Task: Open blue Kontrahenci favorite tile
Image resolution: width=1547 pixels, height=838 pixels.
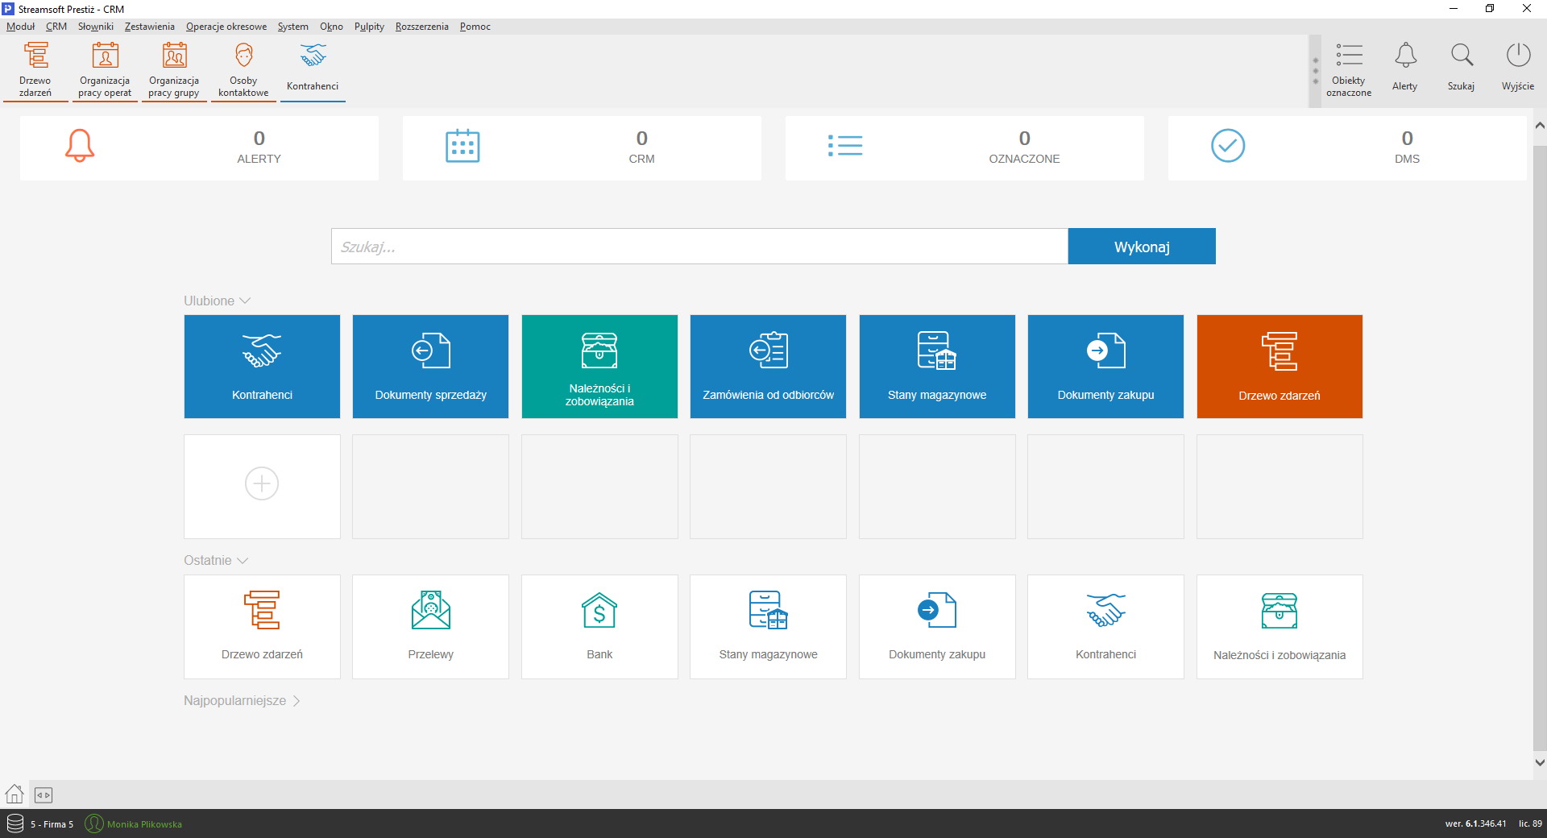Action: [x=262, y=367]
